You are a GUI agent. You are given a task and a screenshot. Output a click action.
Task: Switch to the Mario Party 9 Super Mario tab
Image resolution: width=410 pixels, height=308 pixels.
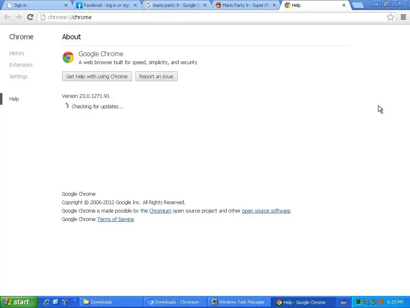point(246,5)
